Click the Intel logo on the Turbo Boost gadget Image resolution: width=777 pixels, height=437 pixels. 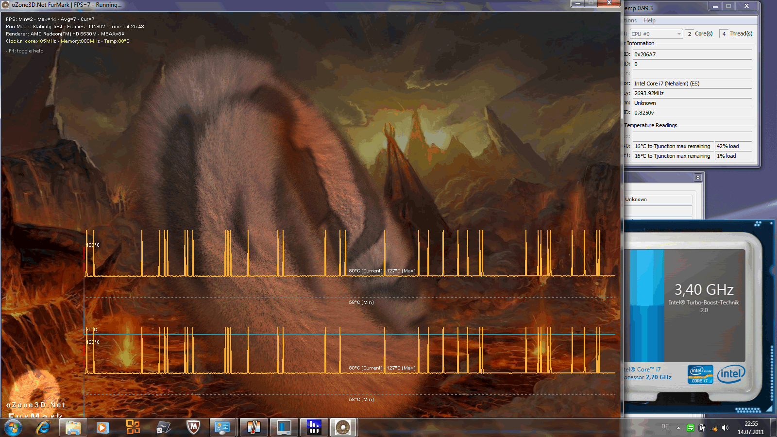coord(731,374)
